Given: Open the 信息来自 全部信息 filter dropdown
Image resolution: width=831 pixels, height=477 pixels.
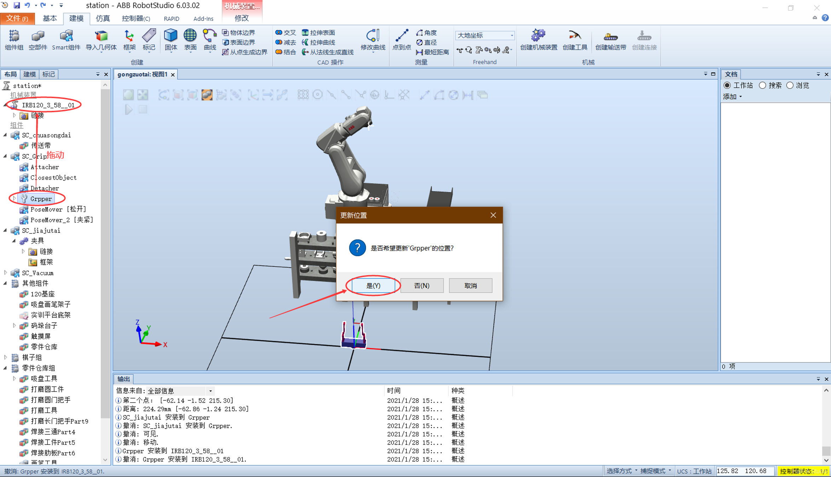Looking at the screenshot, I should (211, 391).
